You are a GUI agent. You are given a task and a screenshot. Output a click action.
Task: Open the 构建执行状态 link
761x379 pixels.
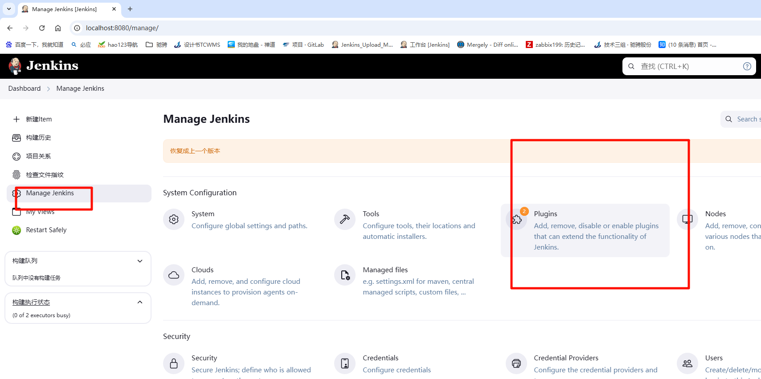click(x=31, y=302)
